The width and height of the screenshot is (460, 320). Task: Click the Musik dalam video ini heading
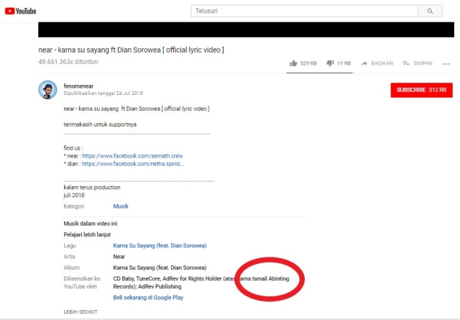click(91, 224)
